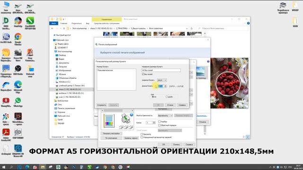Image resolution: width=303 pixels, height=170 pixels.
Task: Click the 'Управление' contextual tab
Action: [107, 19]
